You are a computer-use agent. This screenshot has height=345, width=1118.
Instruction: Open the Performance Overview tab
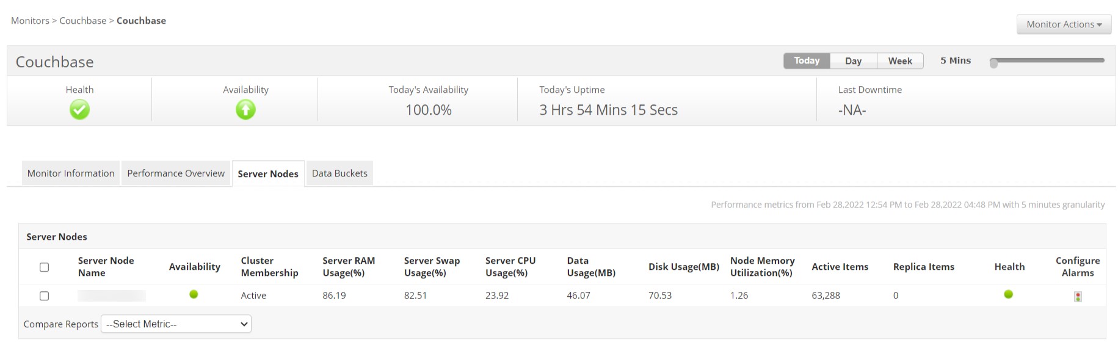coord(176,173)
